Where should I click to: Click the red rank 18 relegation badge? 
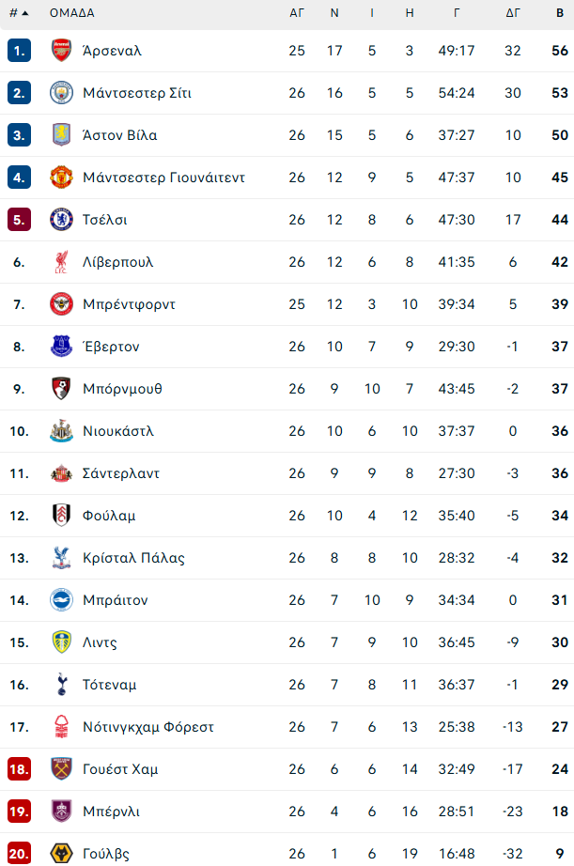19,769
